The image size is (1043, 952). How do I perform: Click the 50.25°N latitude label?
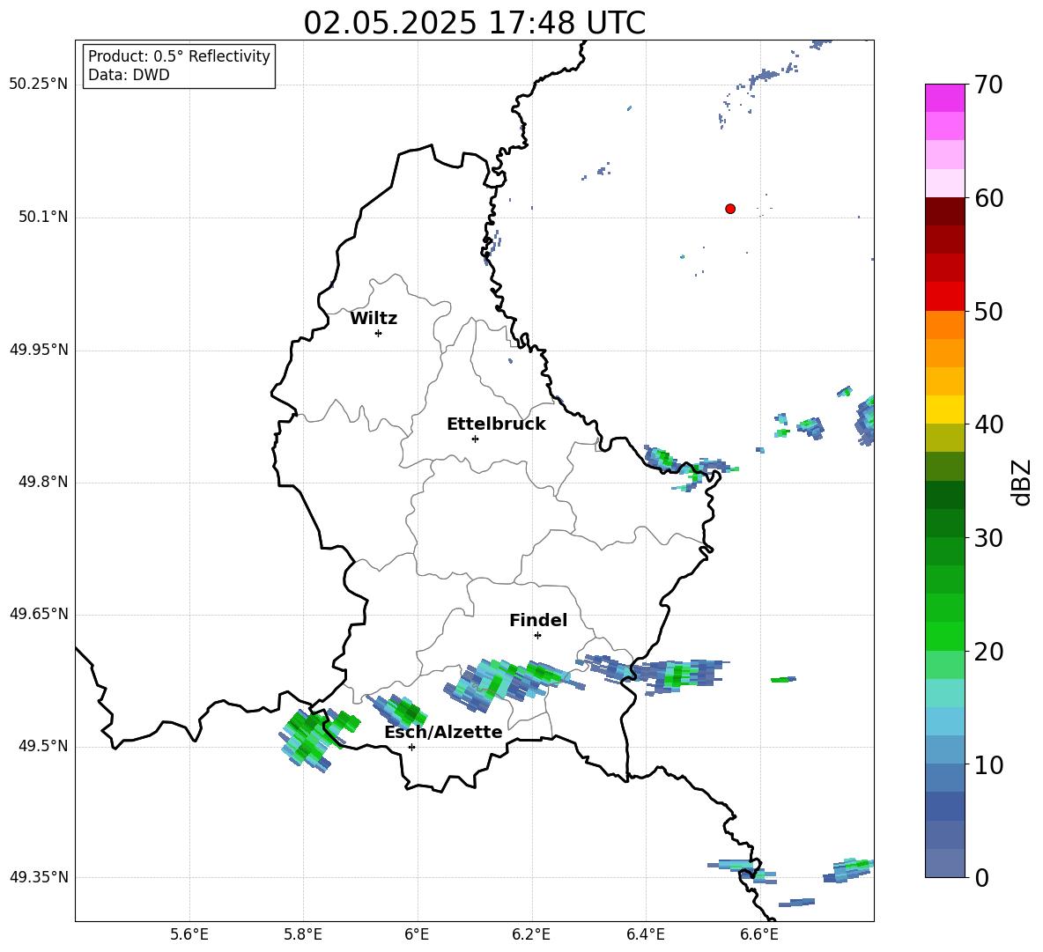[x=39, y=85]
